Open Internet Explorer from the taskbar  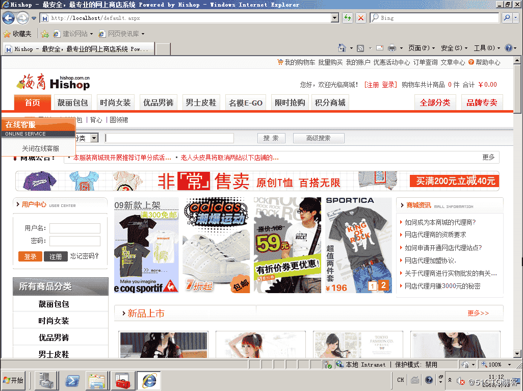149,381
